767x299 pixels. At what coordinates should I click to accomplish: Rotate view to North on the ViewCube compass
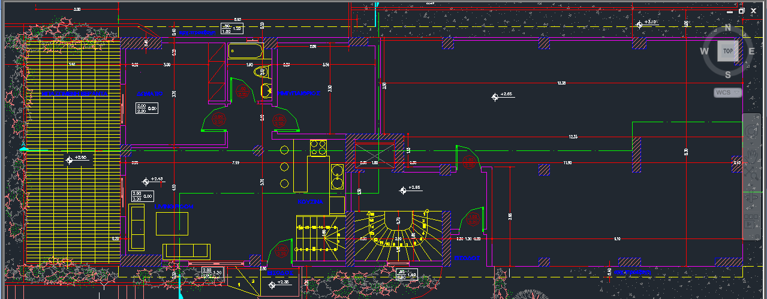point(727,28)
